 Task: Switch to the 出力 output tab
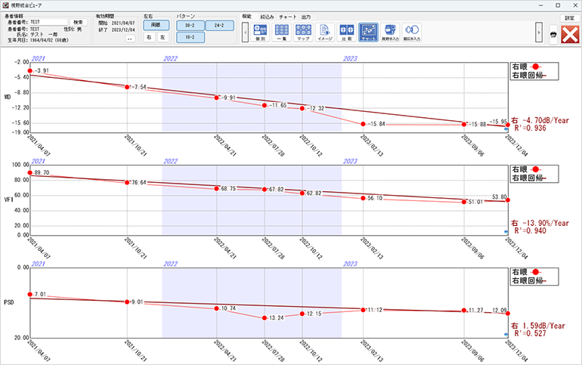pos(305,16)
